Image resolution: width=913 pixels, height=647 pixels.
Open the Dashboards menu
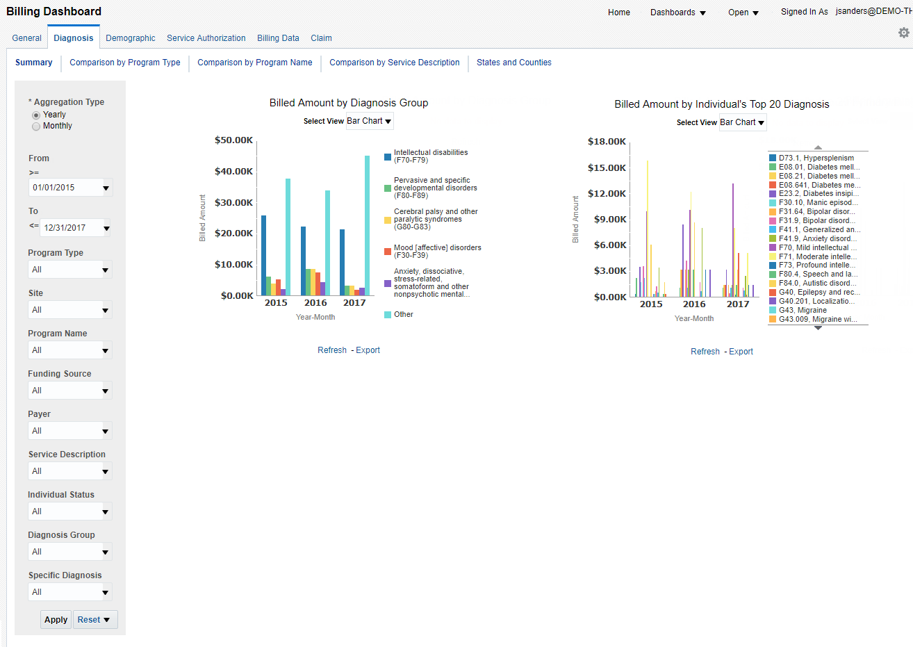[678, 13]
